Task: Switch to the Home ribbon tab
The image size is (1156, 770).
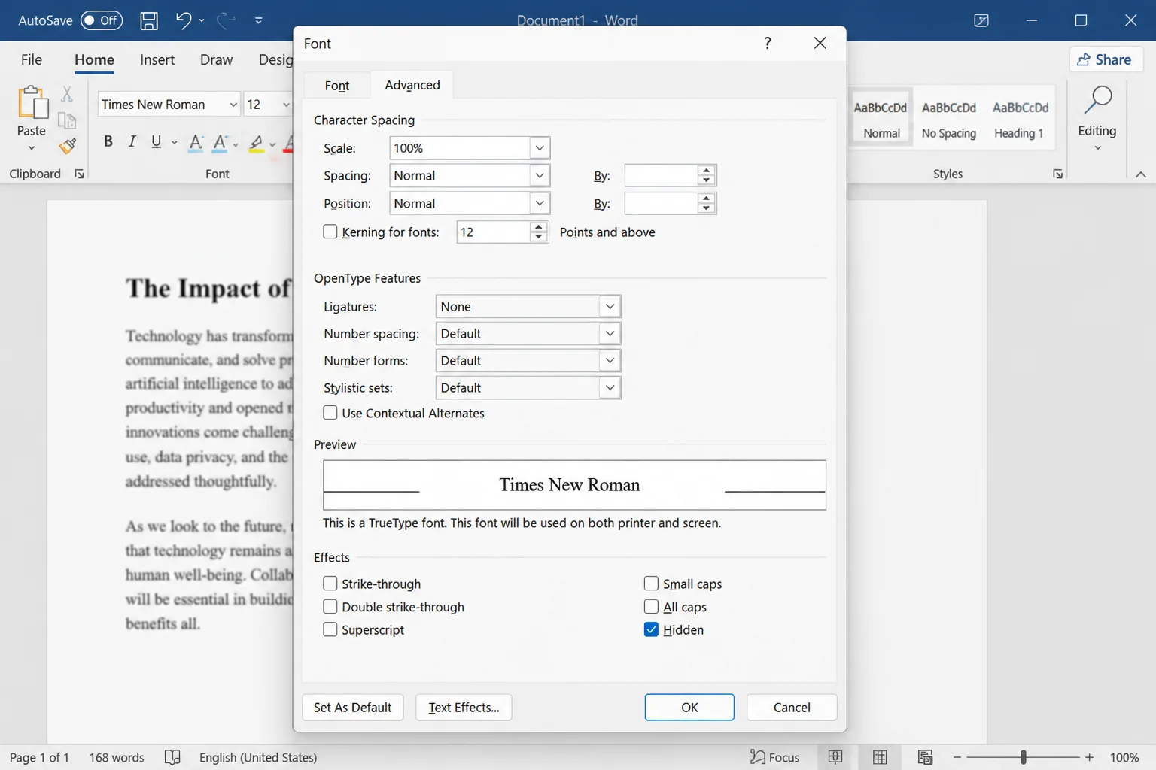Action: [x=94, y=59]
